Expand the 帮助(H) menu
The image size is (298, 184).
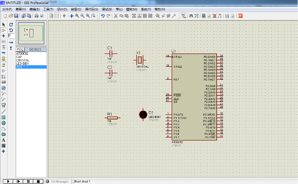[x=160, y=9]
